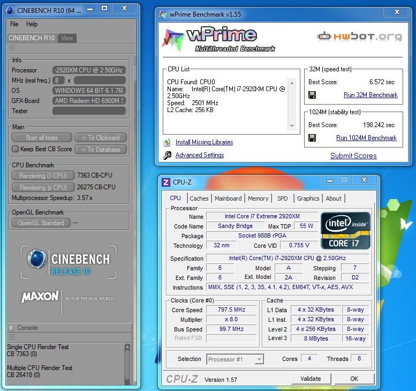Image resolution: width=416 pixels, height=391 pixels.
Task: Click the Bus Speed value 99.7 MHz
Action: (231, 329)
